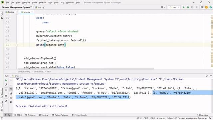This screenshot has width=213, height=120.
Task: Open the Tools menu
Action: [x=56, y=2]
